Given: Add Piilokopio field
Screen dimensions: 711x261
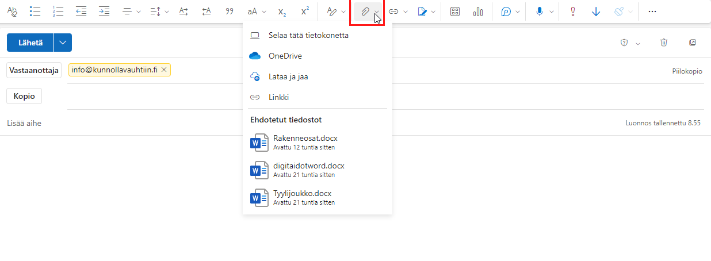Looking at the screenshot, I should [687, 71].
